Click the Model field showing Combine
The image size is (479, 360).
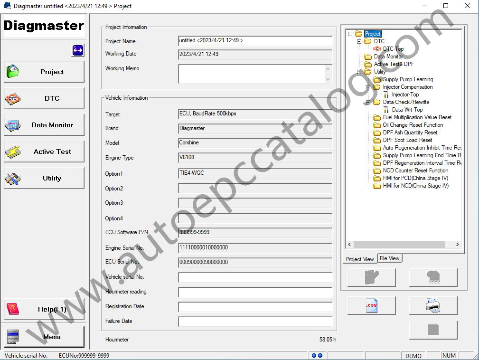coord(255,143)
